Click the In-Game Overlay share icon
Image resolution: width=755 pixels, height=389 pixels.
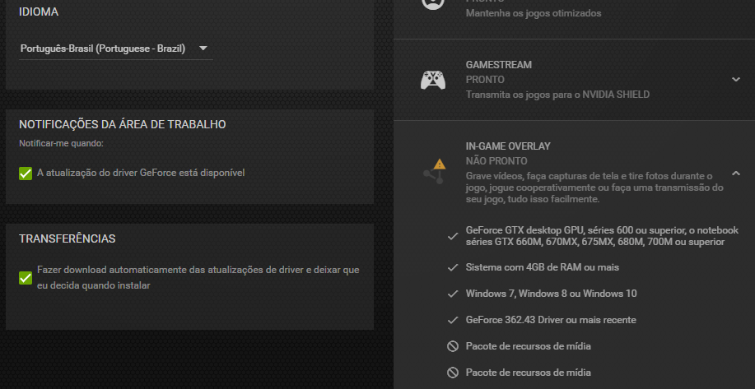point(432,176)
